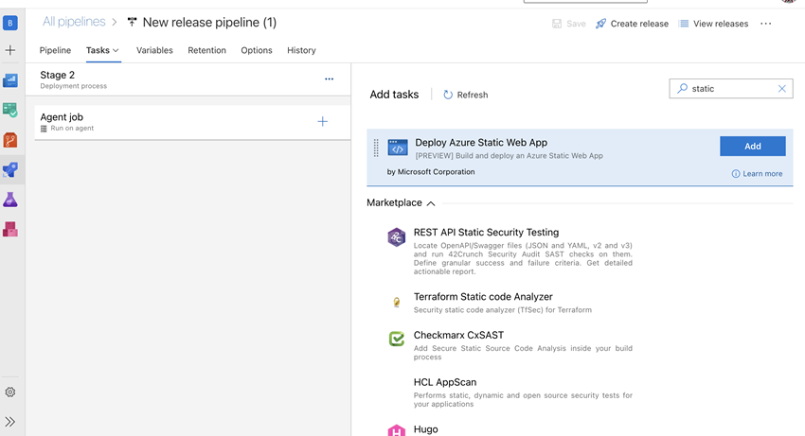
Task: Select the Tasks tab label
Action: click(98, 50)
